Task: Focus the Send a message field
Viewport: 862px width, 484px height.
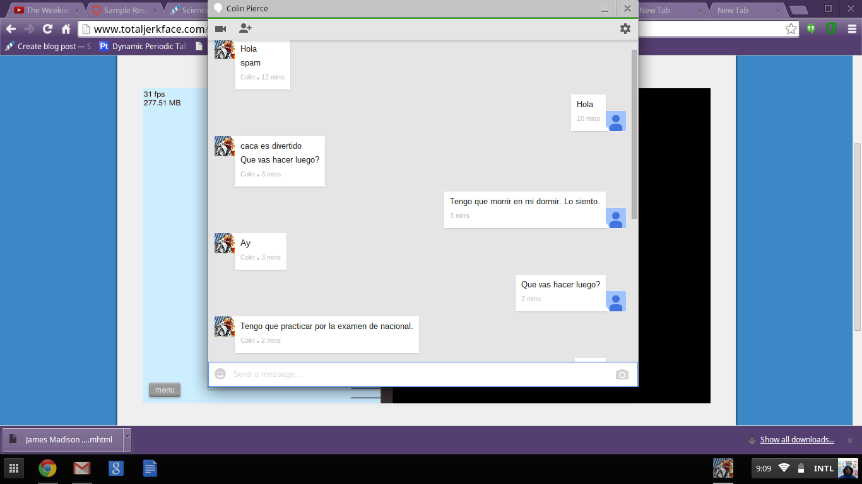Action: click(x=416, y=374)
